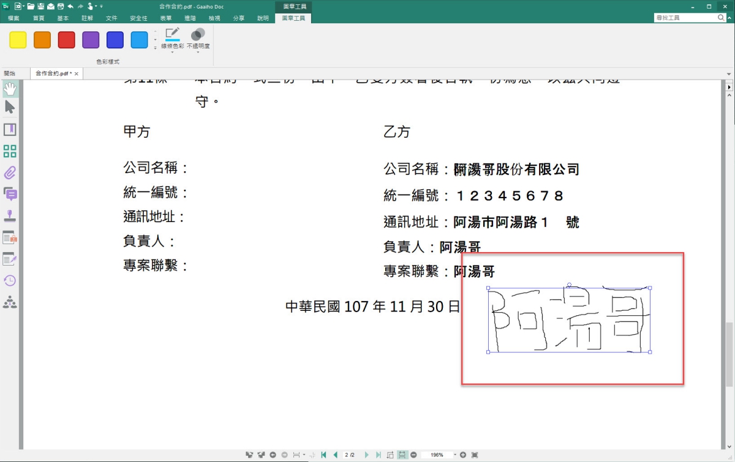Open page layout dropdown arrow in status bar
The width and height of the screenshot is (735, 462).
pos(304,455)
